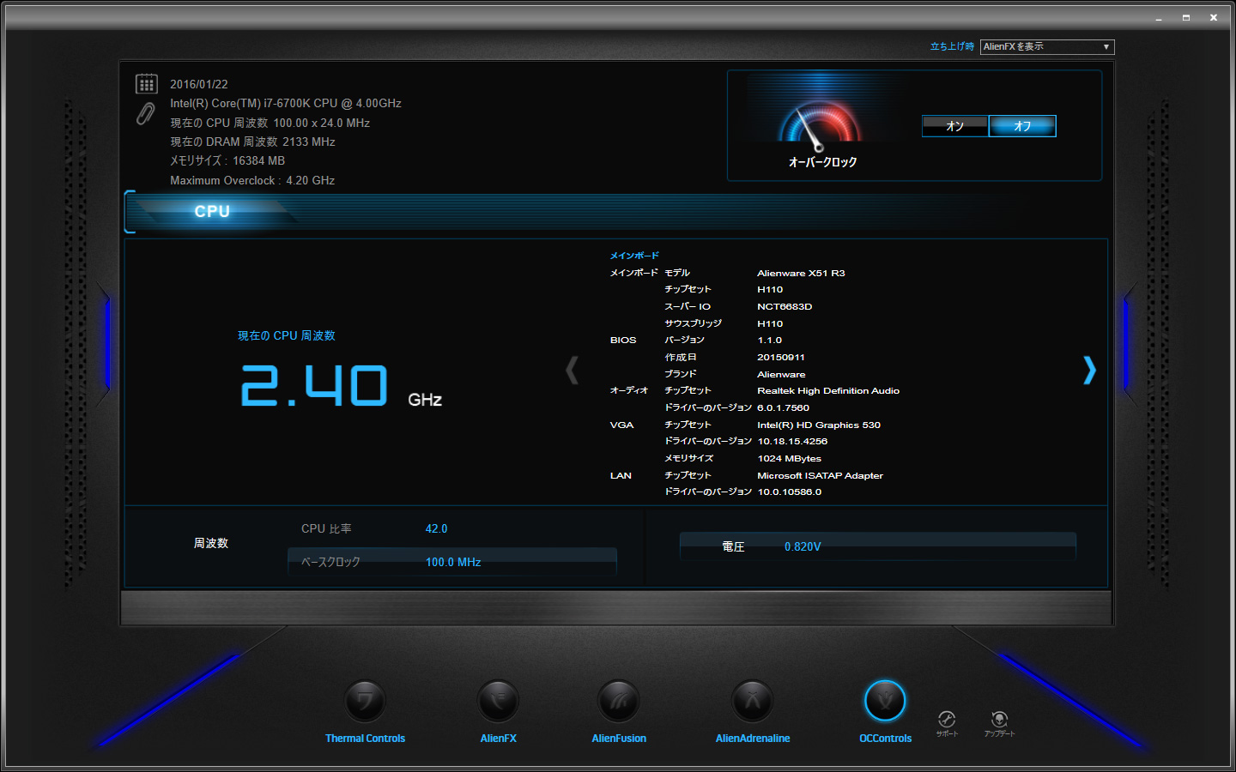The image size is (1236, 772).
Task: Click the CPU 比率 value 42.0
Action: [x=436, y=529]
